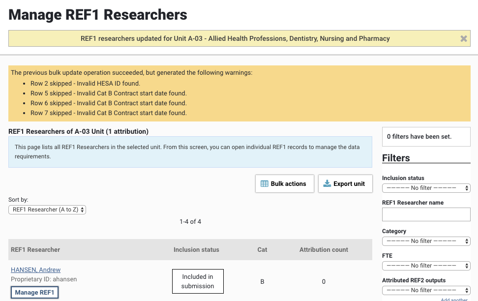The height and width of the screenshot is (301, 478).
Task: Expand the FTE filter dropdown
Action: 426,266
